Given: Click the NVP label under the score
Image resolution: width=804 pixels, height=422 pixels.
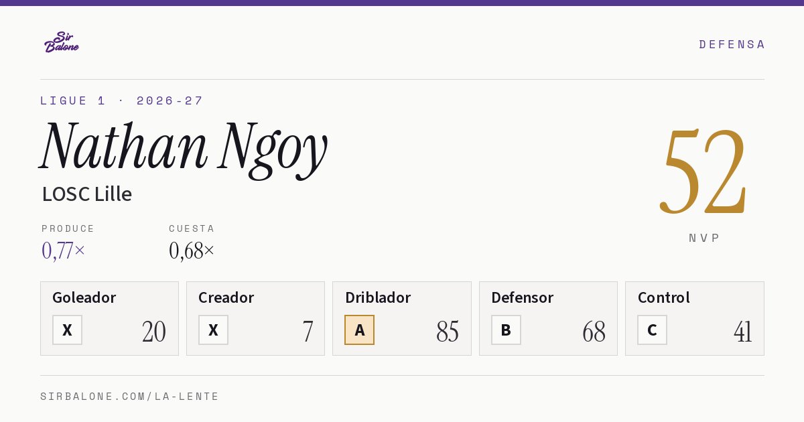Looking at the screenshot, I should 704,238.
